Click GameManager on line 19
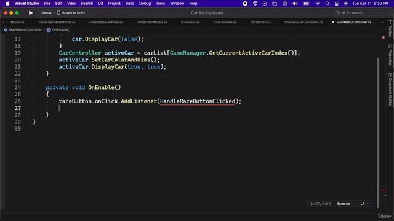 tap(188, 53)
